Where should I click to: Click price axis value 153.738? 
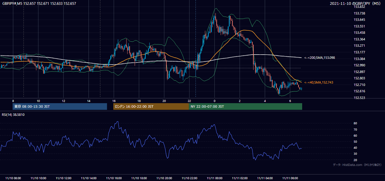359,13
